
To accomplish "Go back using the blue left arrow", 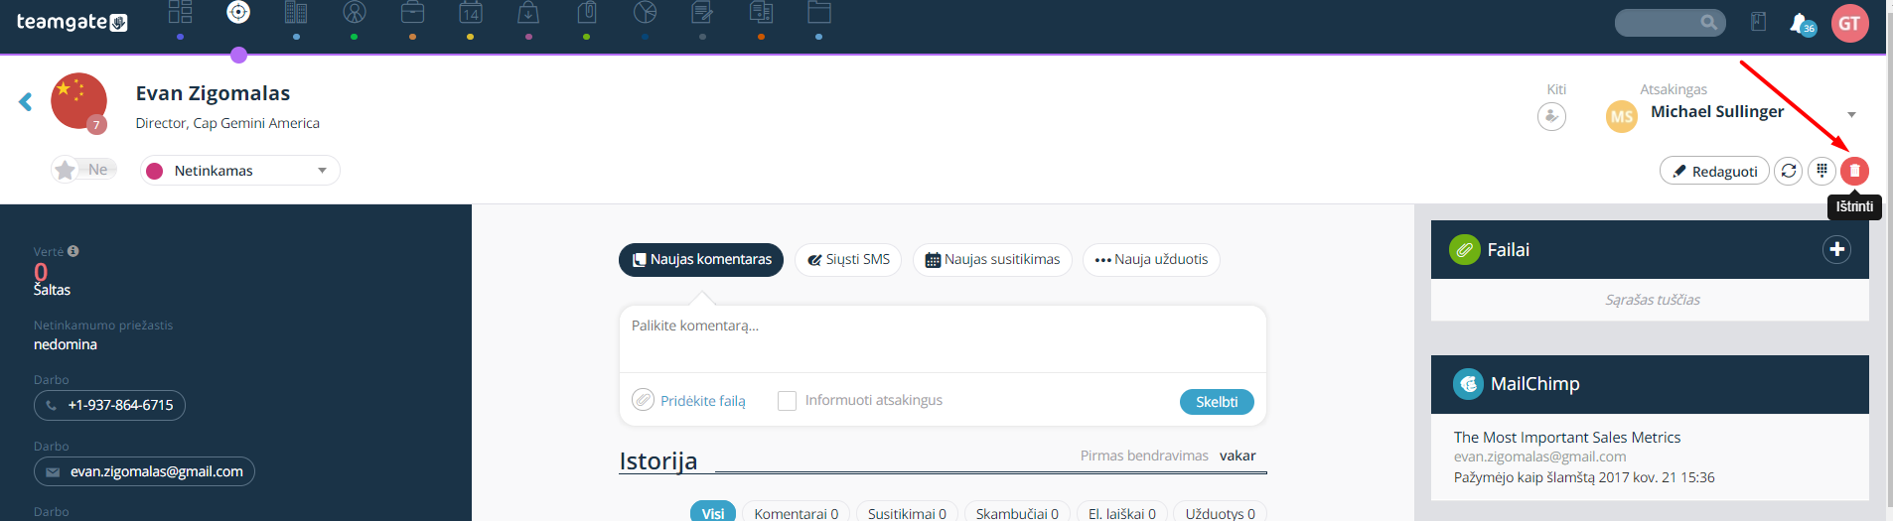I will (26, 101).
